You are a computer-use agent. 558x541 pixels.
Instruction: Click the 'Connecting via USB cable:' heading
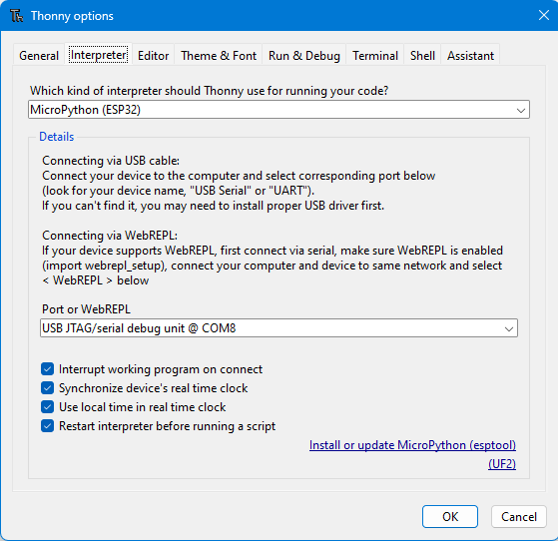click(x=111, y=161)
